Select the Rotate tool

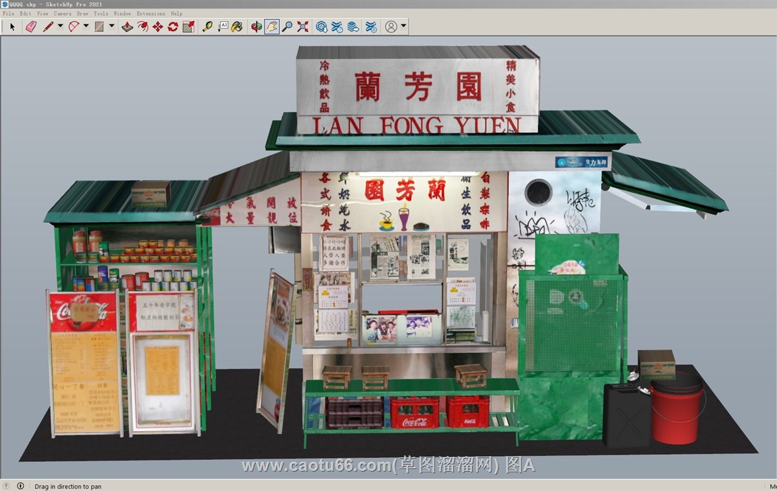173,27
